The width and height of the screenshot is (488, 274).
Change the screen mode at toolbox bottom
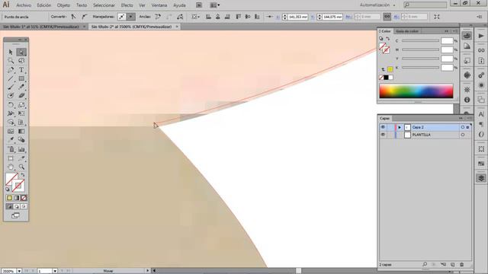click(15, 215)
